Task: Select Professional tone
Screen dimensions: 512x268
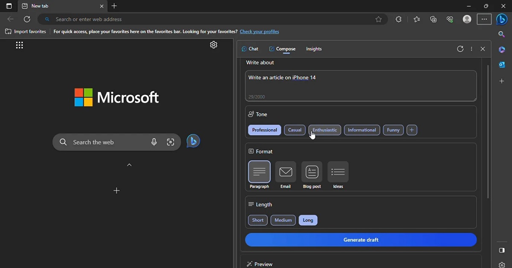Action: point(265,130)
